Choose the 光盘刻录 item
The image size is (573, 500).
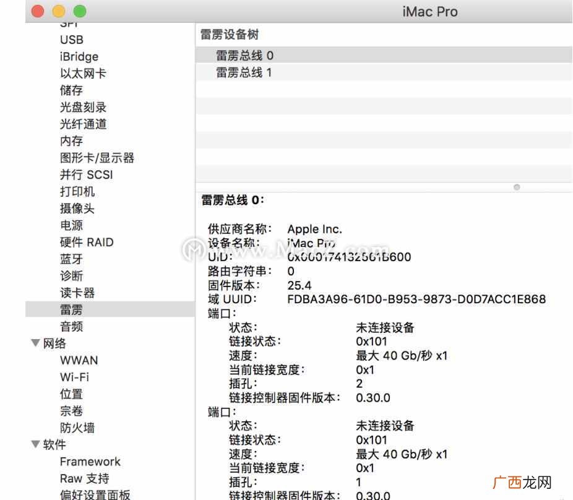83,107
